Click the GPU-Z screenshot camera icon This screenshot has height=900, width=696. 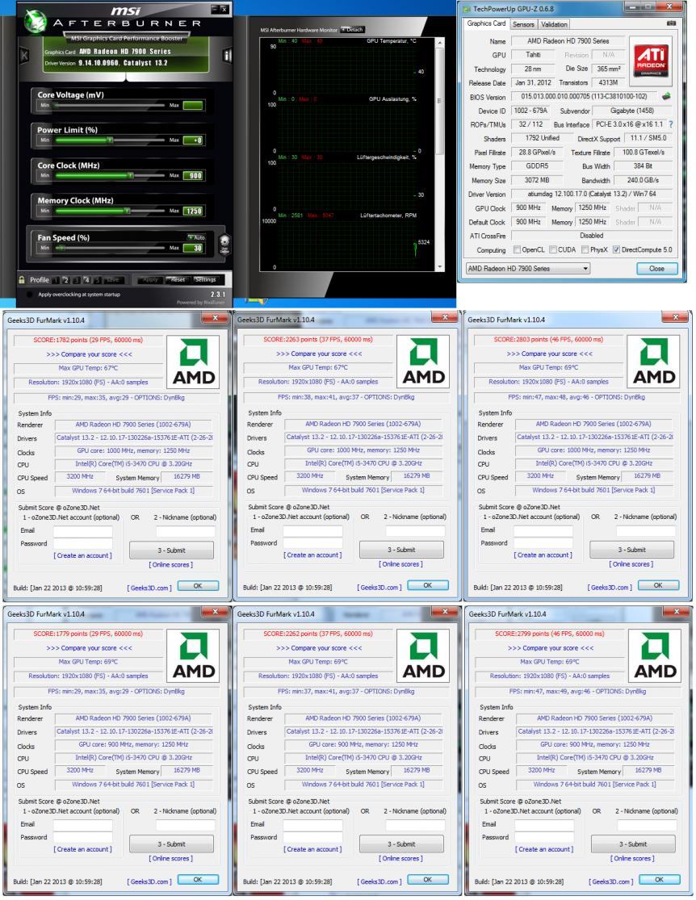[671, 23]
